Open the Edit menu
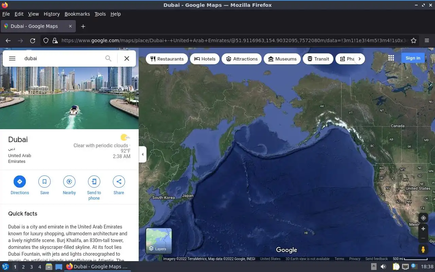435x272 pixels. click(19, 14)
